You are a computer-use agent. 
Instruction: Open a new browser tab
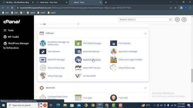(x=106, y=2)
